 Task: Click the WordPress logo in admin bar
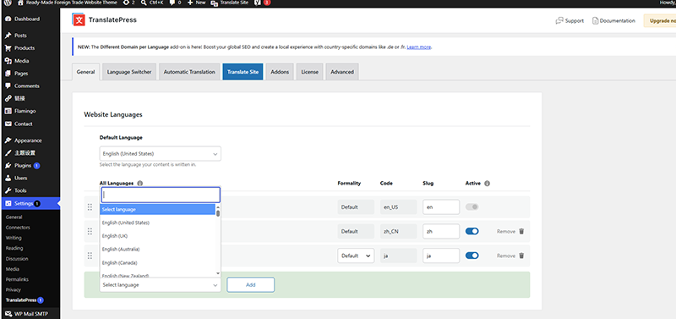(x=8, y=3)
